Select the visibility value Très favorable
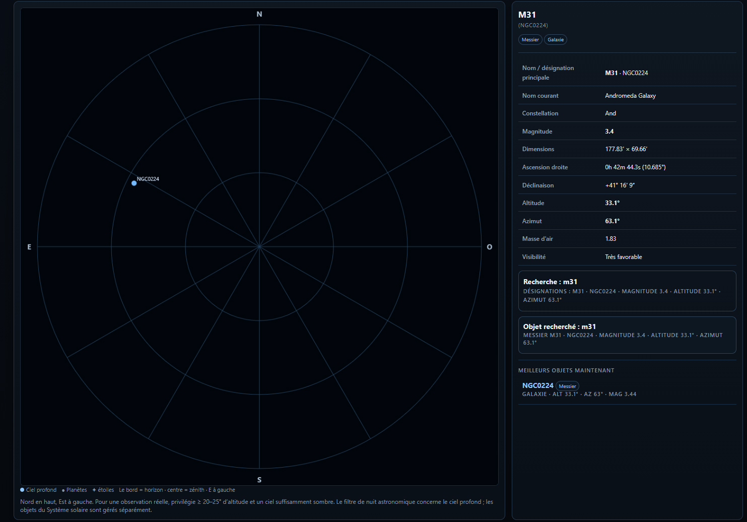Screen dimensions: 747x522 click(624, 257)
